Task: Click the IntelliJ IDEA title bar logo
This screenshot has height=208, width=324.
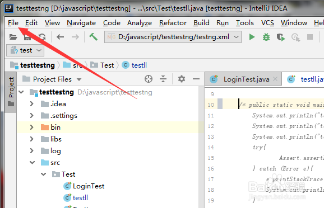Action: tap(9, 8)
